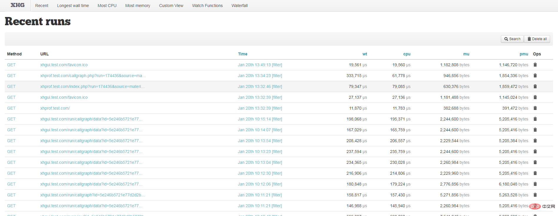Click the filter link for Jan 20th 13:34:23
This screenshot has height=216, width=558.
(277, 76)
